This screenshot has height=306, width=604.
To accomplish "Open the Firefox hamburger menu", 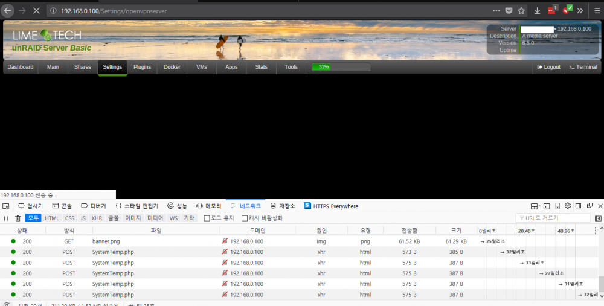I will tap(597, 11).
